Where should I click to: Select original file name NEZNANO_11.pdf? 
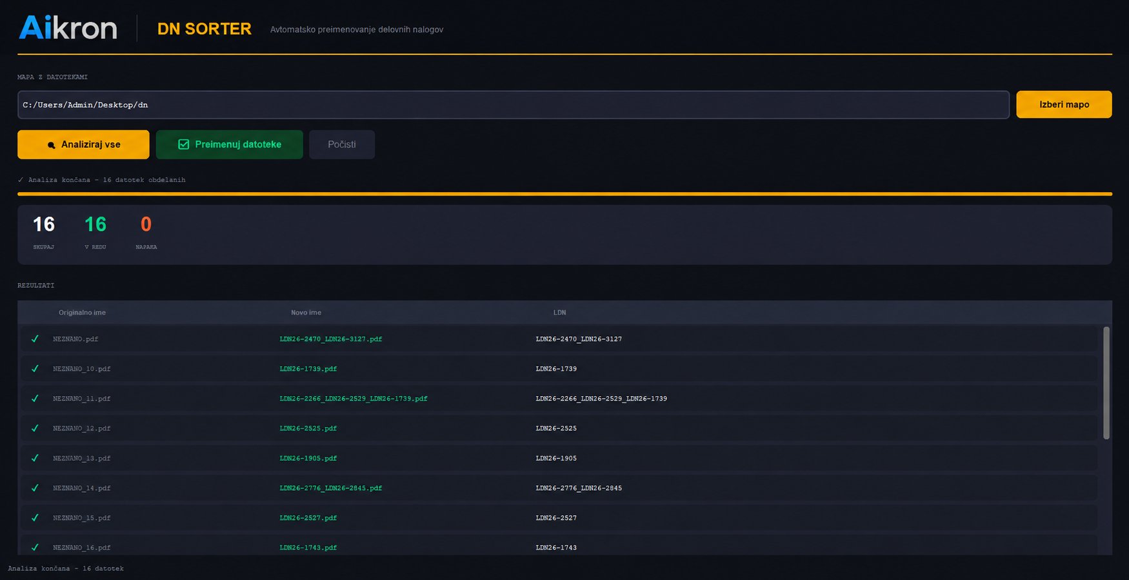click(x=81, y=398)
